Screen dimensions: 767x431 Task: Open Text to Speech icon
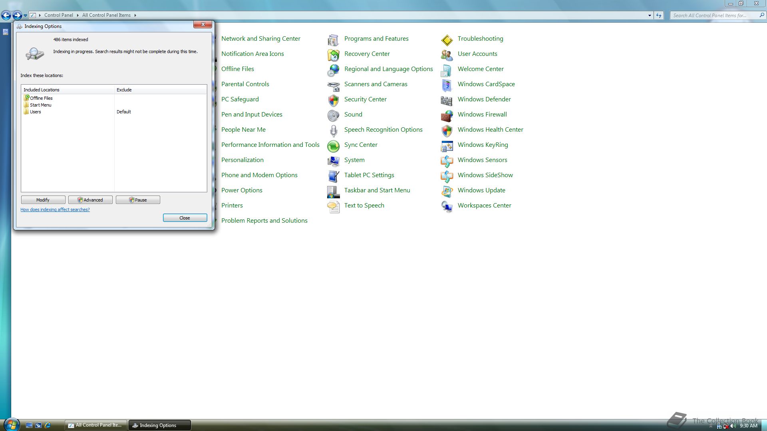333,207
